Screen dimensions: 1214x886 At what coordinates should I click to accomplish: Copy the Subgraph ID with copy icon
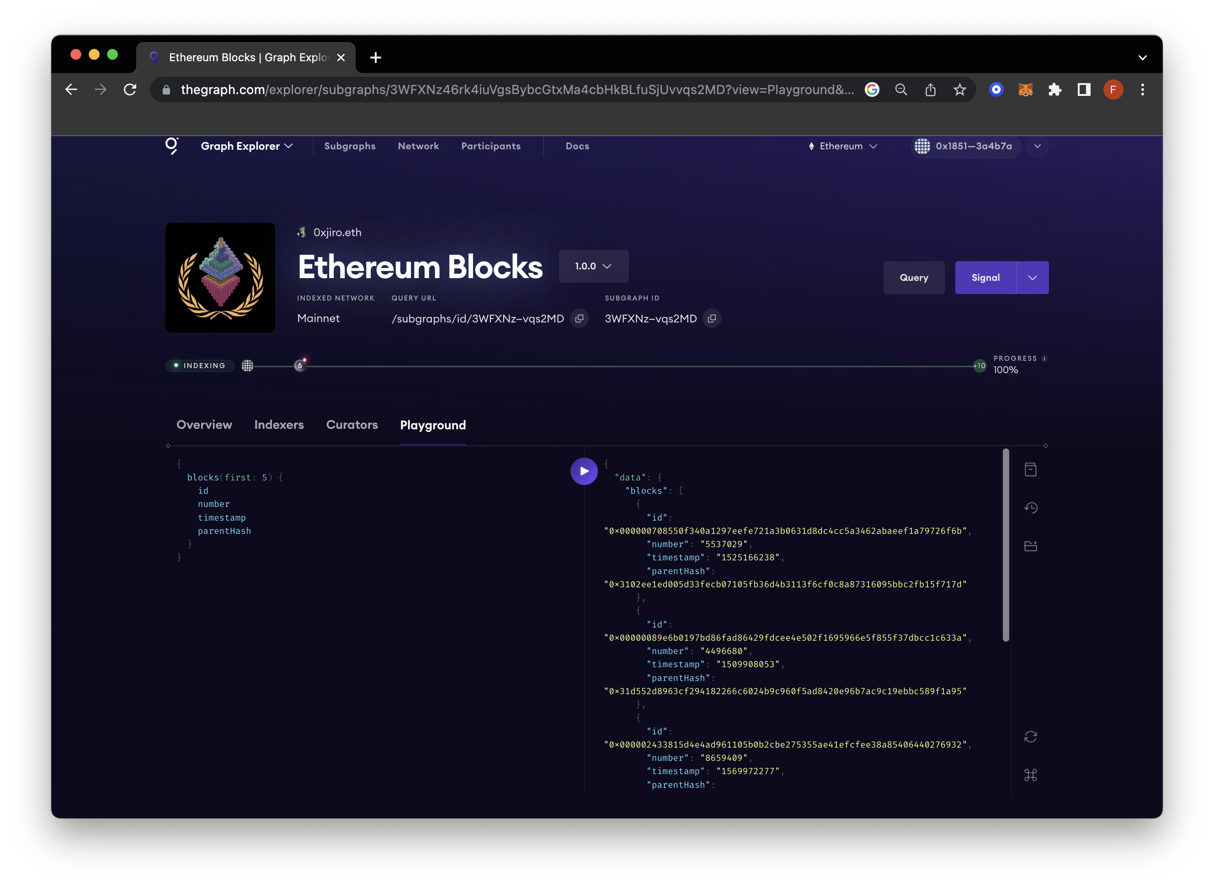[x=712, y=319]
